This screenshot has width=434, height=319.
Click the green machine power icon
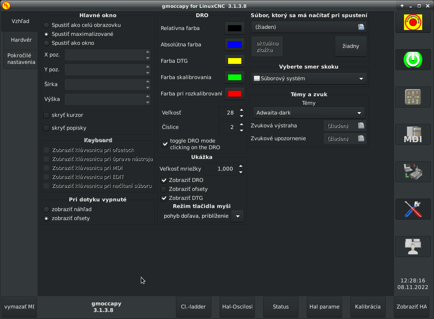click(413, 60)
